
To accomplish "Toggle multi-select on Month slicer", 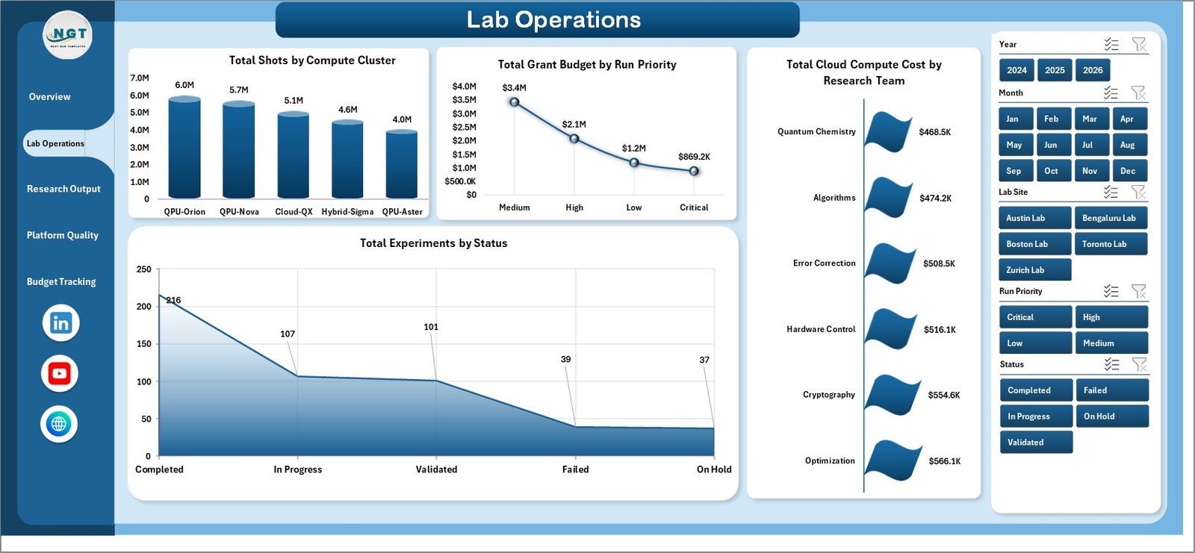I will tap(1111, 93).
